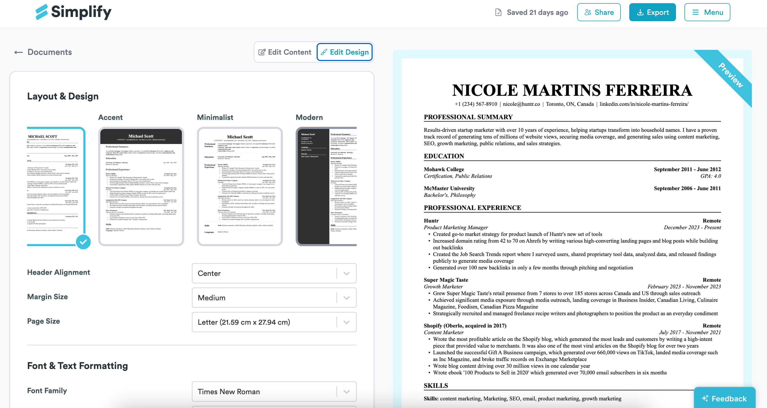Viewport: 767px width, 408px height.
Task: Click the pencil icon on Edit Content
Action: click(x=262, y=52)
